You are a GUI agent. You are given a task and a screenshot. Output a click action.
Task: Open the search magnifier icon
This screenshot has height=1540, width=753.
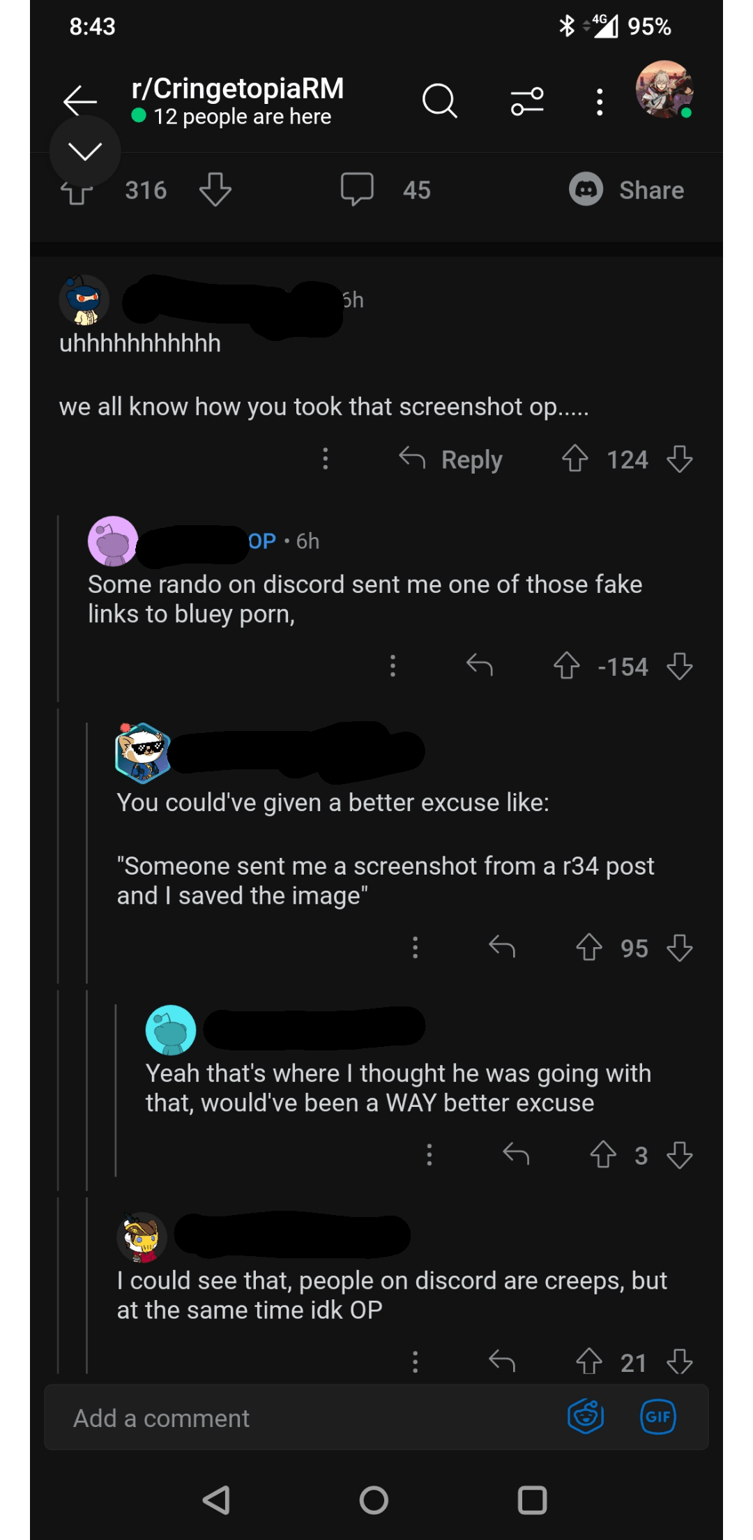[439, 101]
